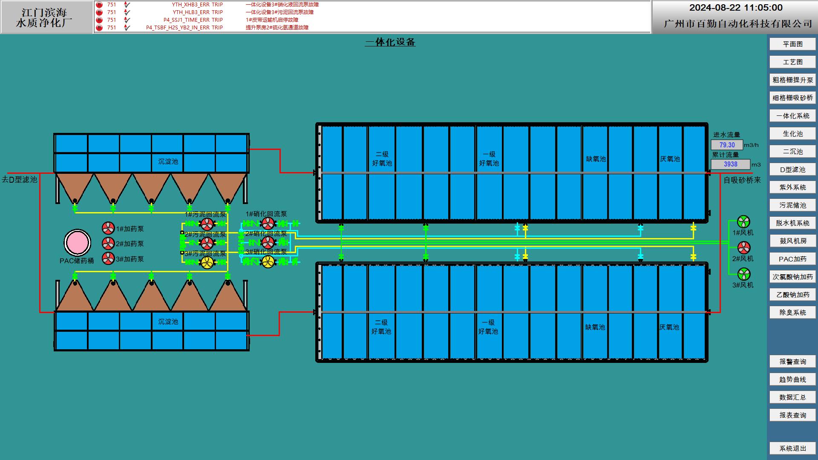This screenshot has height=460, width=818.
Task: Select the 3#加药泵 dosing pump icon
Action: 108,259
